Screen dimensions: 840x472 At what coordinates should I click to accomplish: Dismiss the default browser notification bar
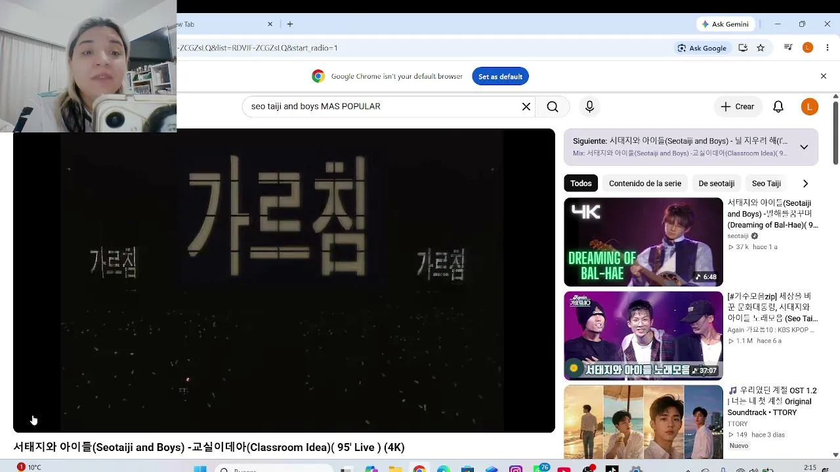click(824, 77)
